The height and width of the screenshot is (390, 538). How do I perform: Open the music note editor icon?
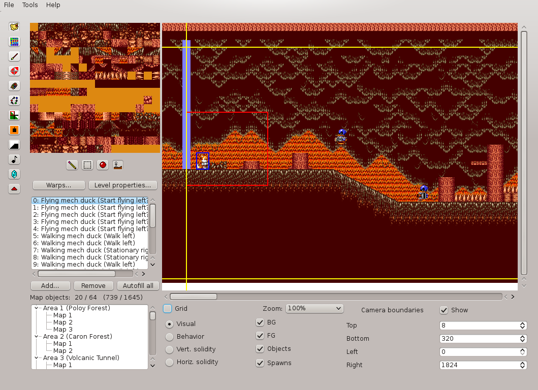[x=15, y=159]
